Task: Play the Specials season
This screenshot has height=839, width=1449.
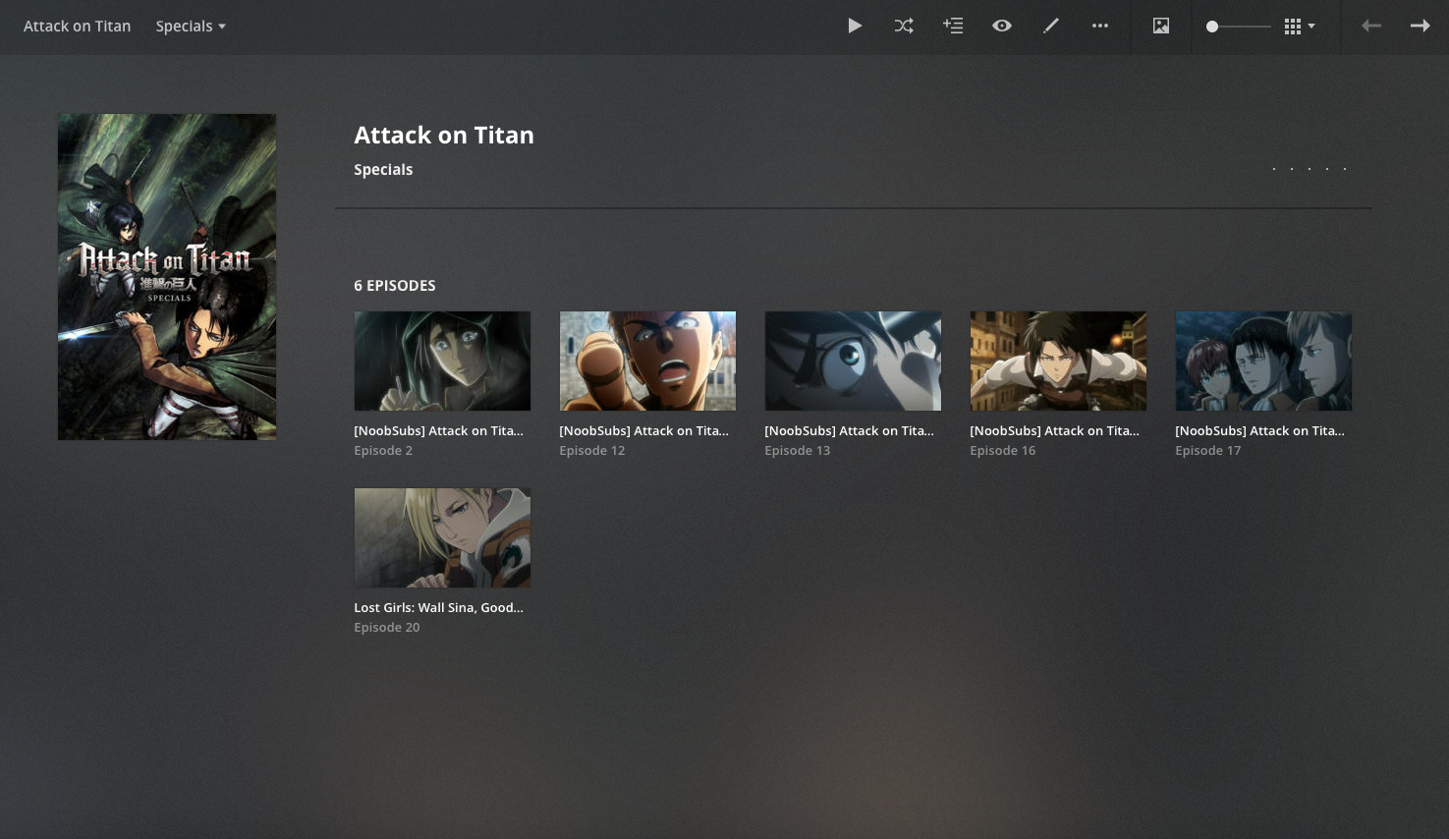Action: coord(855,26)
